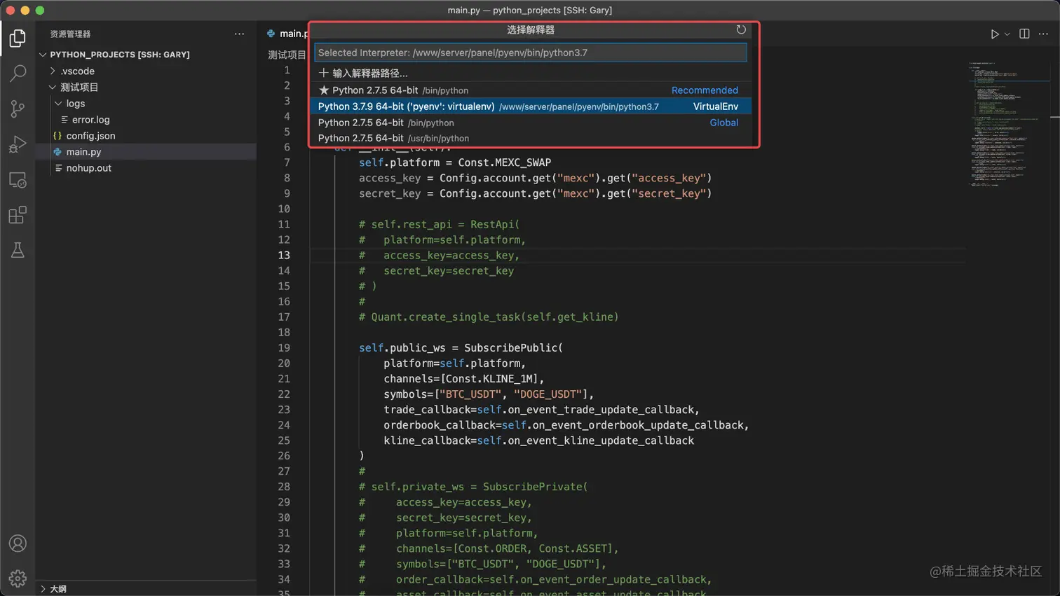This screenshot has width=1060, height=596.
Task: Open the Run and Debug view
Action: pos(18,144)
